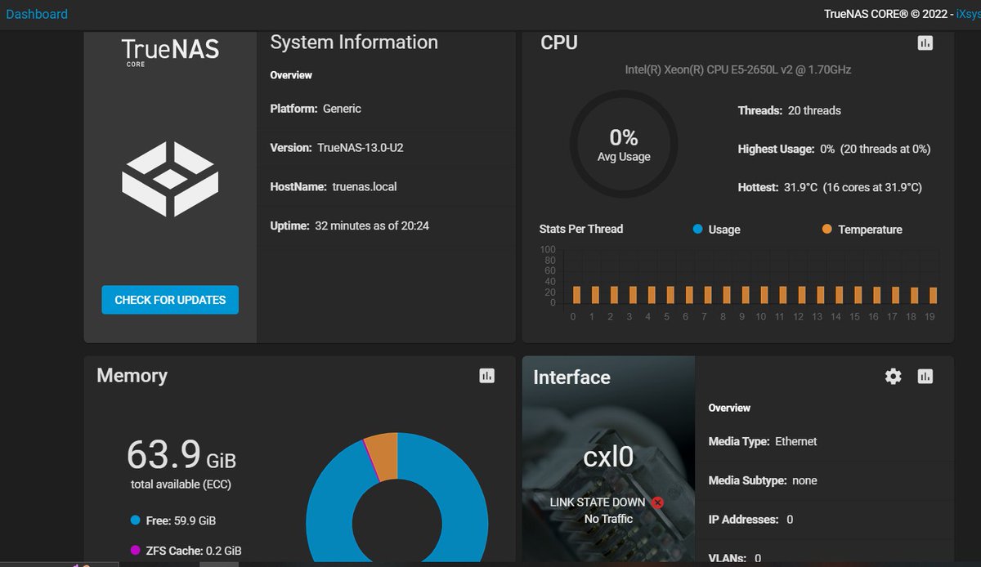Viewport: 981px width, 567px height.
Task: Open the Dashboard breadcrumb link
Action: pyautogui.click(x=37, y=14)
